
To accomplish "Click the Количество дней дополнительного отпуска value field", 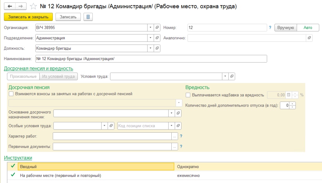I will [x=285, y=105].
